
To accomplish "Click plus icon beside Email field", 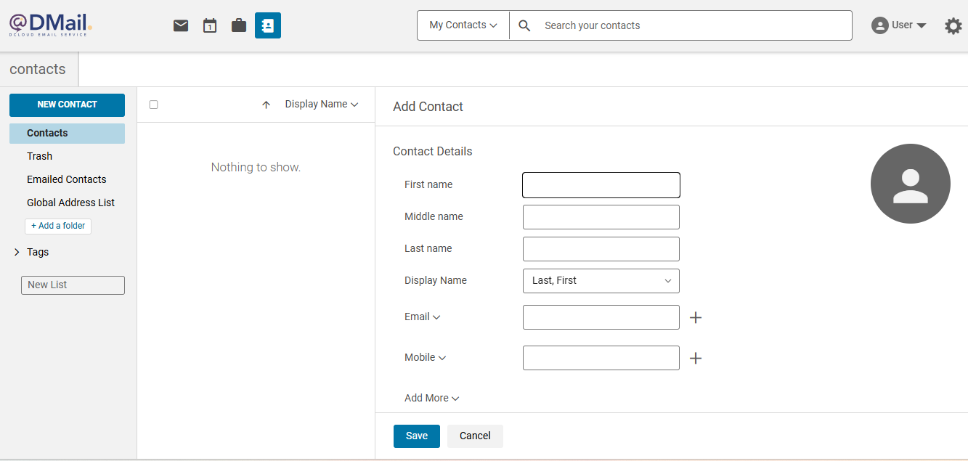I will (x=696, y=317).
